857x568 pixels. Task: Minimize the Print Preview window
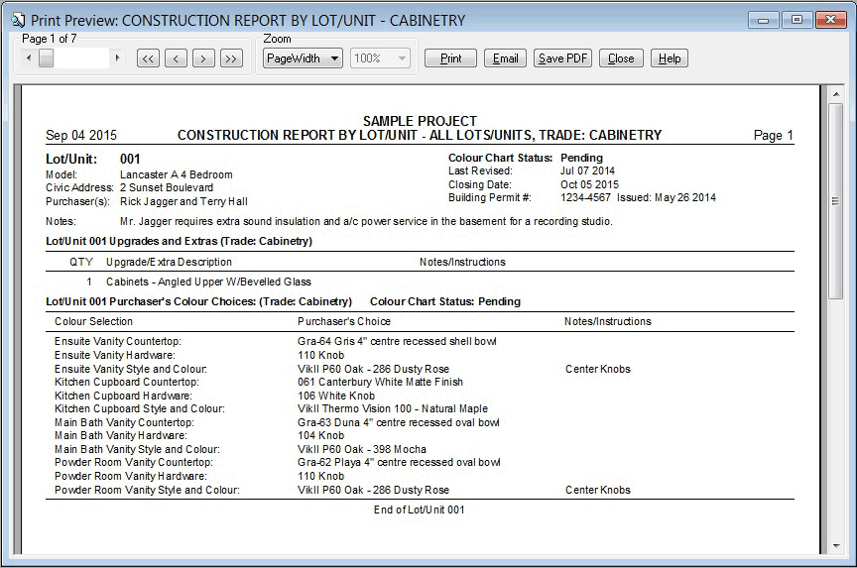tap(764, 20)
